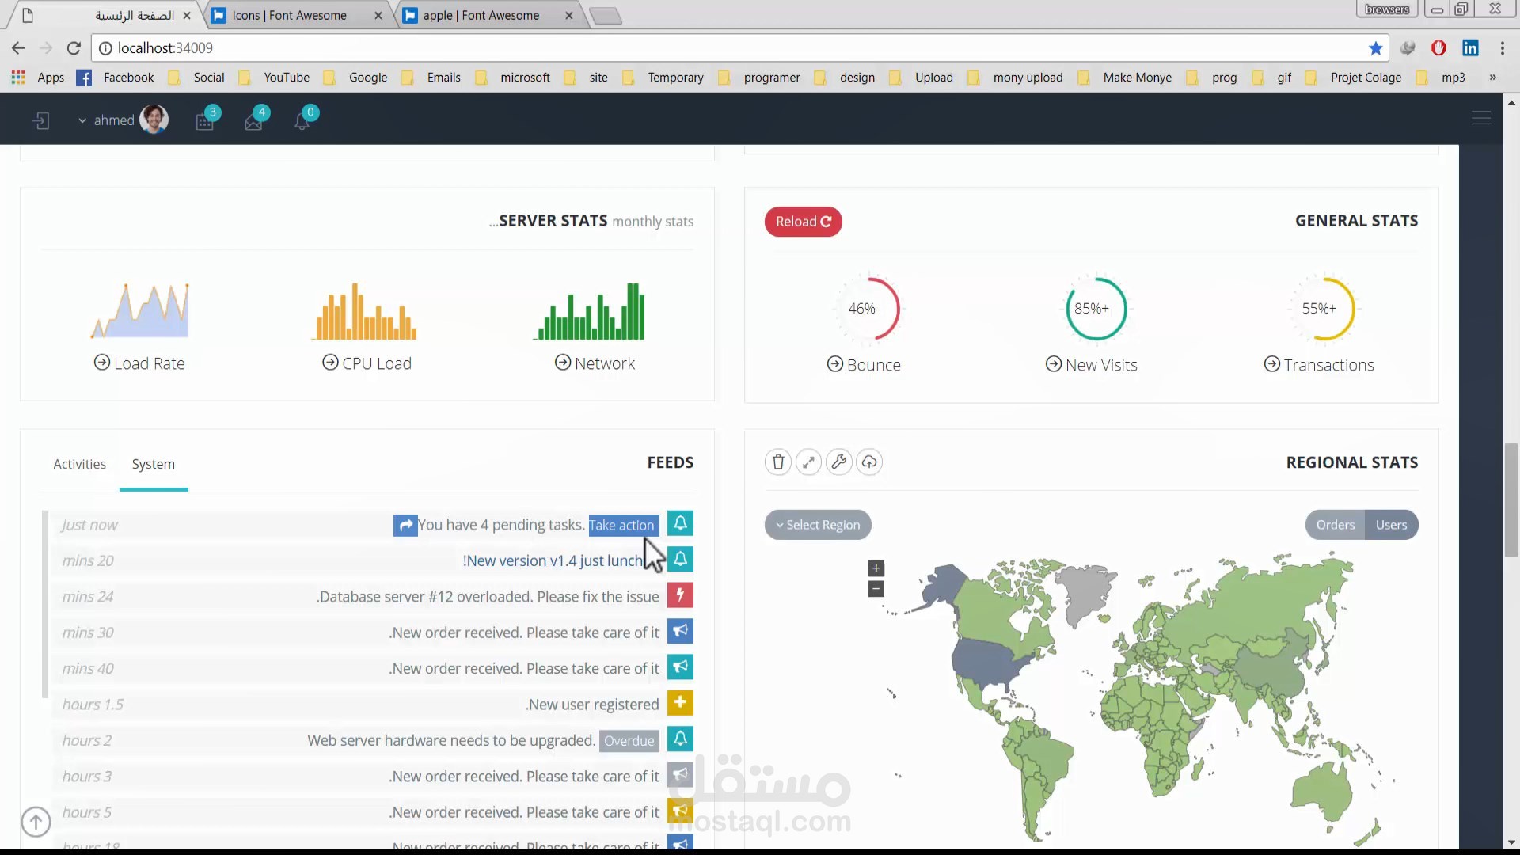Image resolution: width=1520 pixels, height=855 pixels.
Task: Expand the Select Region dropdown
Action: pos(818,525)
